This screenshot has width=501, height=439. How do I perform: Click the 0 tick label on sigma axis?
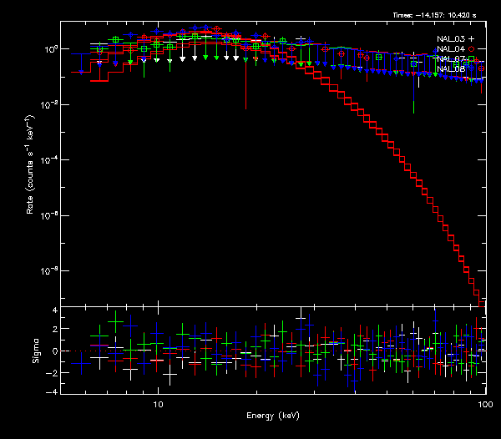coord(53,351)
